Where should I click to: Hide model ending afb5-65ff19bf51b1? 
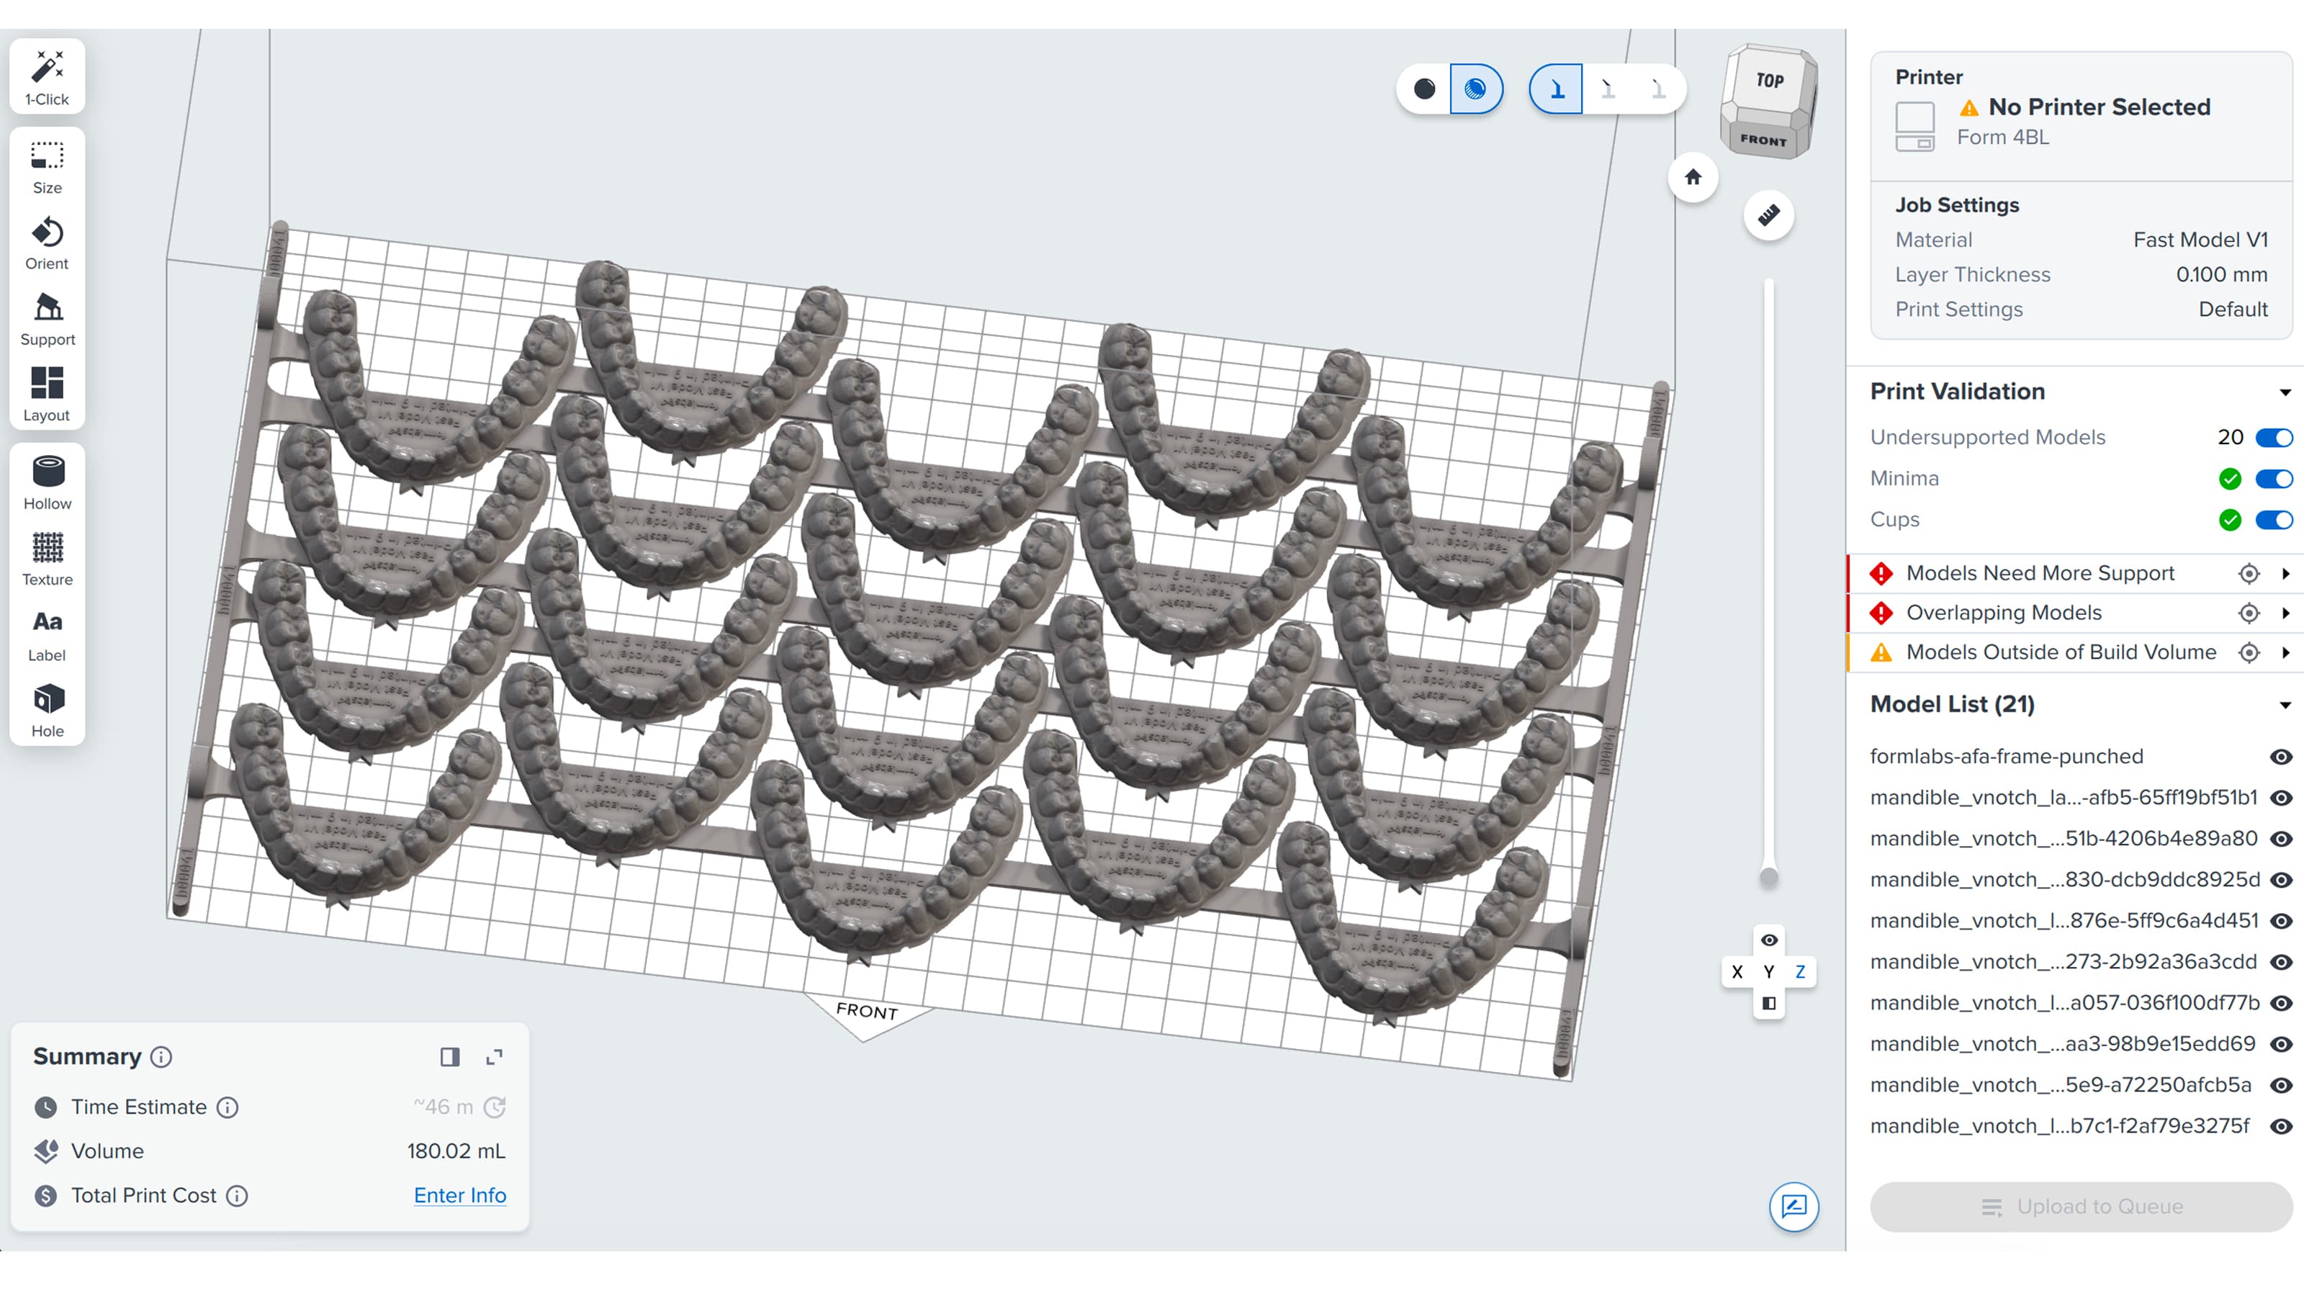click(x=2281, y=798)
